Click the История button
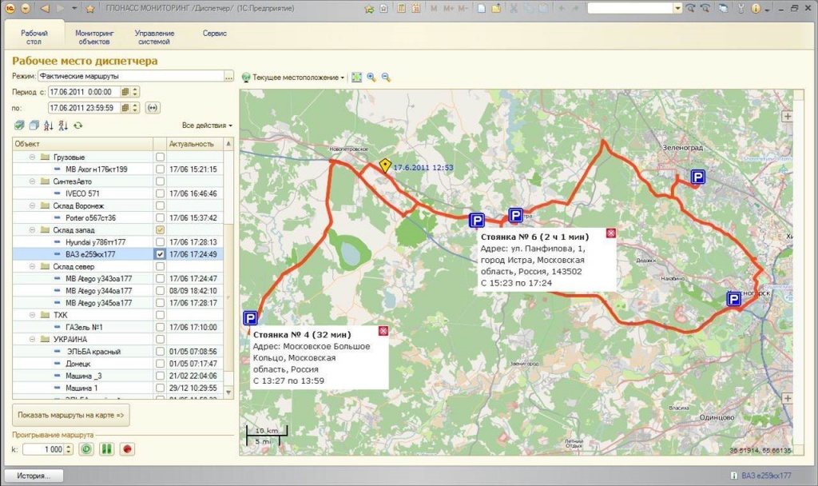818x486 pixels. click(x=36, y=476)
